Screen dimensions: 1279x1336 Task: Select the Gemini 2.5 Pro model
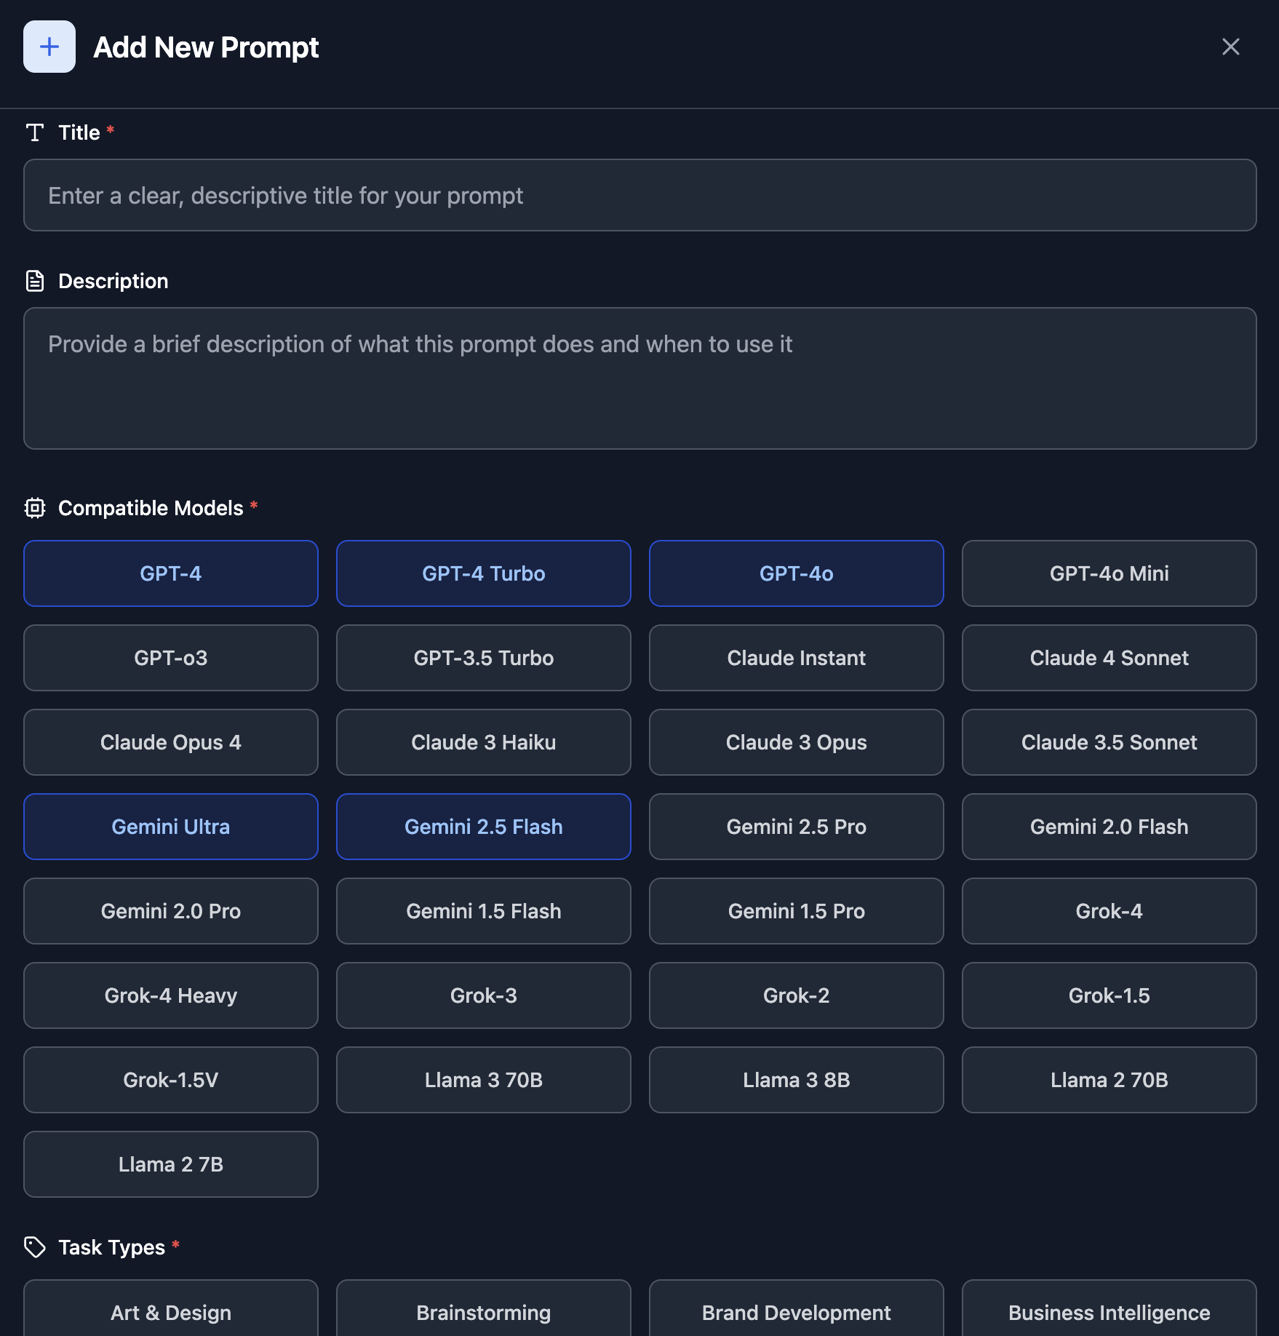coord(797,827)
